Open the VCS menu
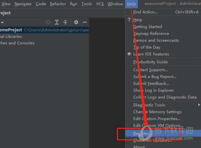The height and width of the screenshot is (148, 201). pos(100,4)
